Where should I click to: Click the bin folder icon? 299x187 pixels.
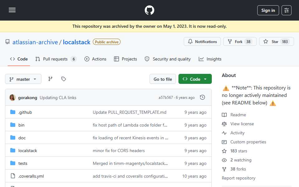13,125
